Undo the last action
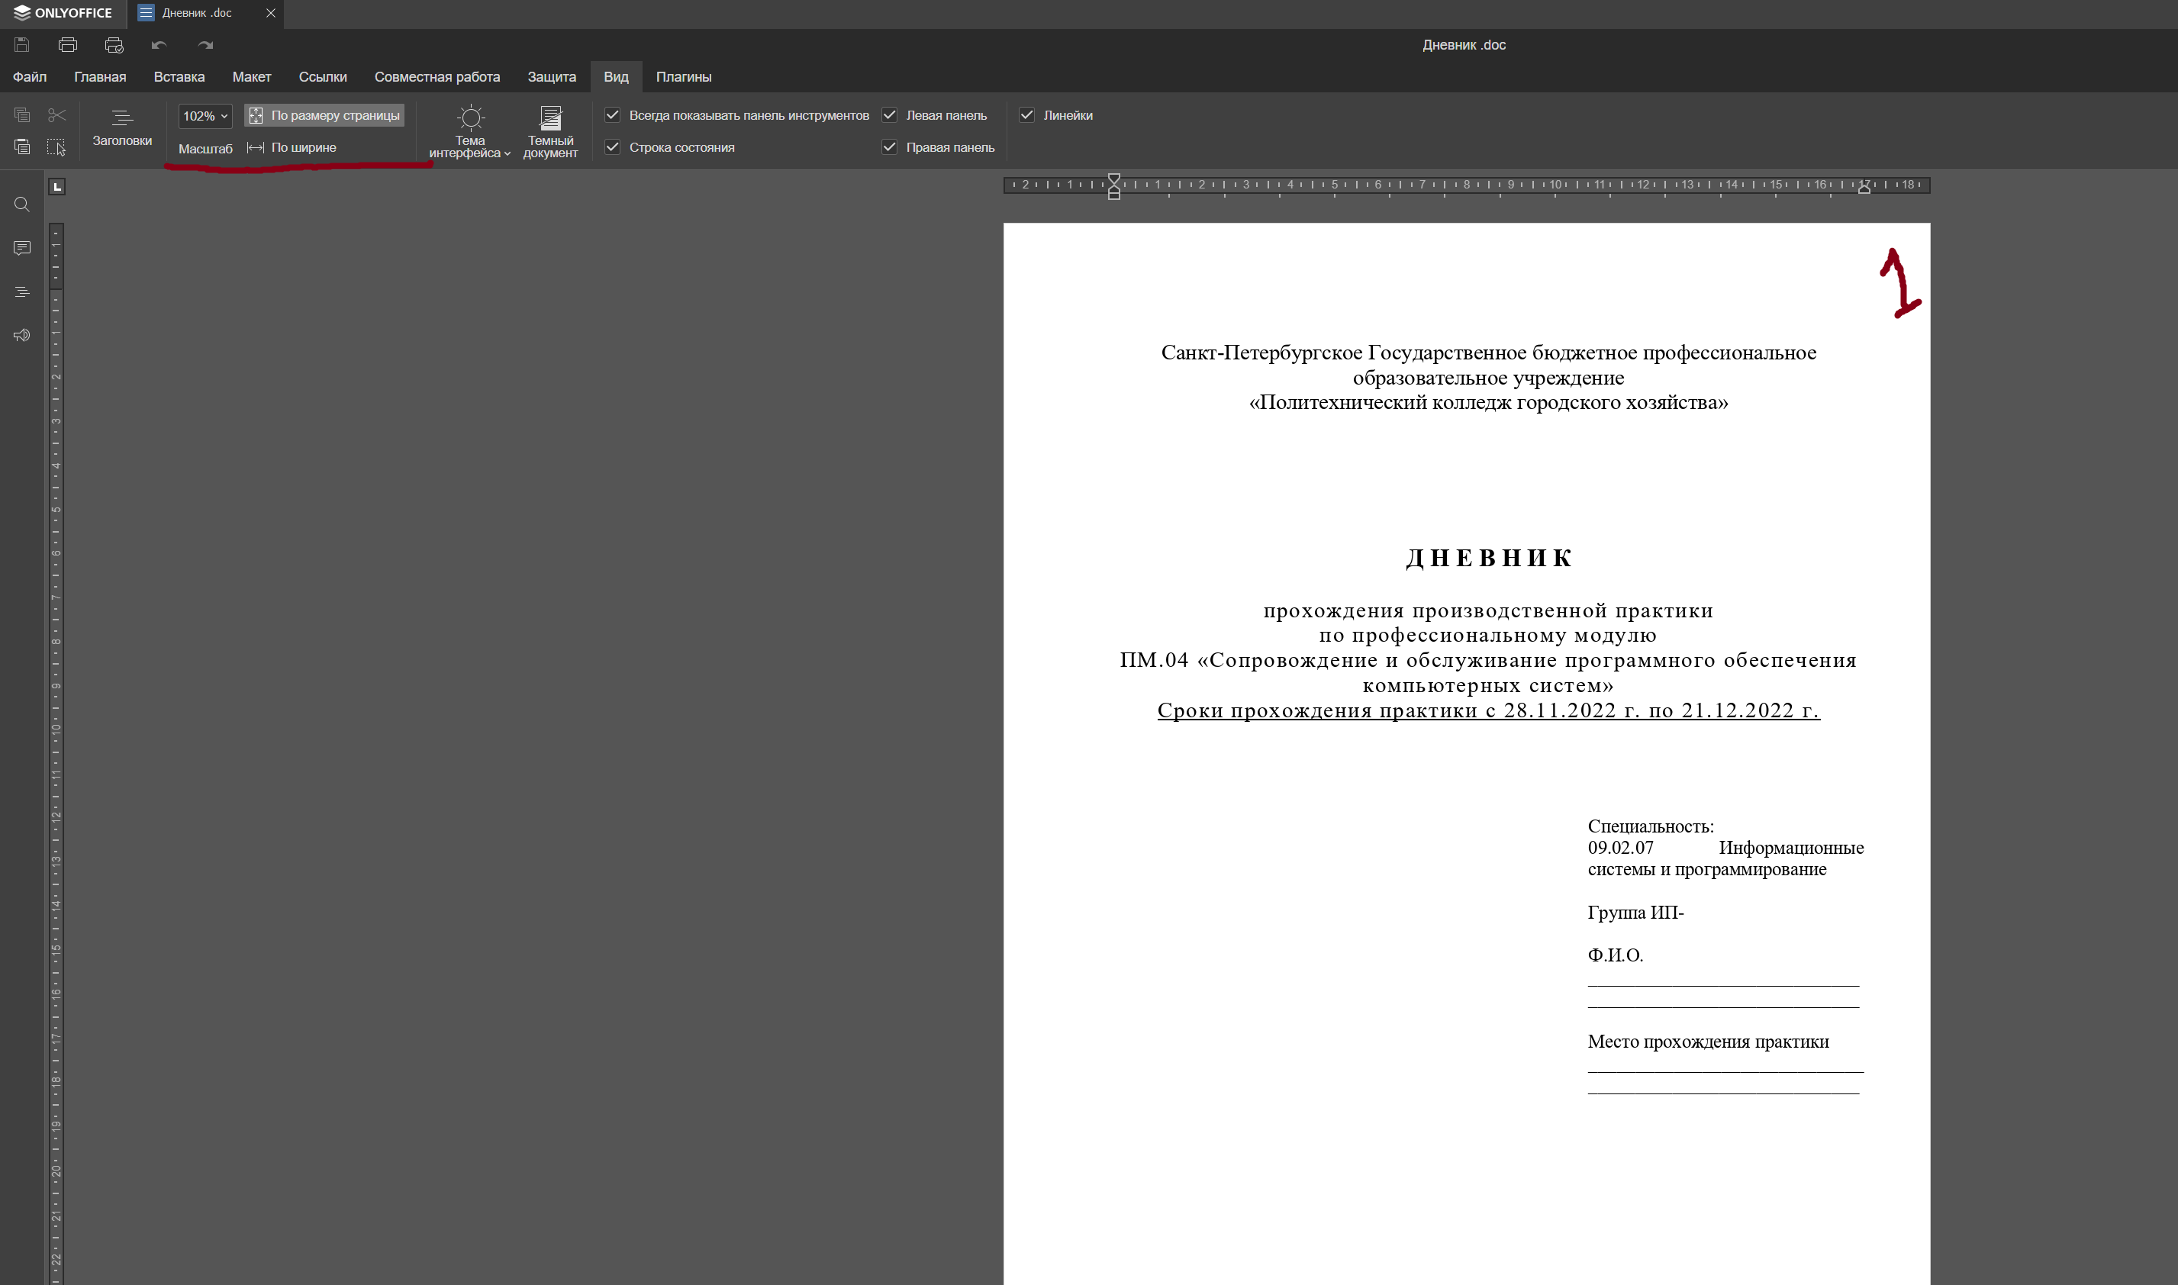This screenshot has height=1285, width=2178. (x=159, y=45)
